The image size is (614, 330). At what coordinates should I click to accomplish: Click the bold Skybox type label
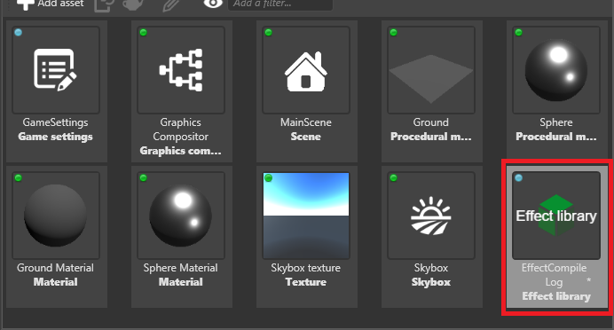pos(431,282)
